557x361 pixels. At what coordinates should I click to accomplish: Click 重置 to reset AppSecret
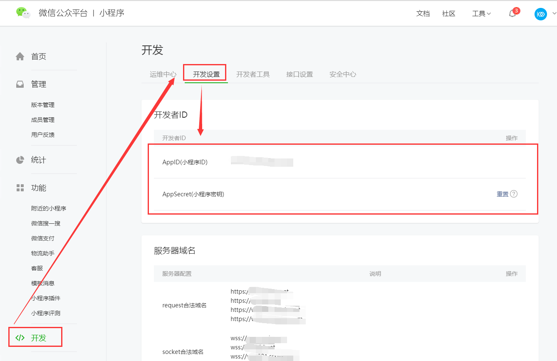[x=503, y=194]
